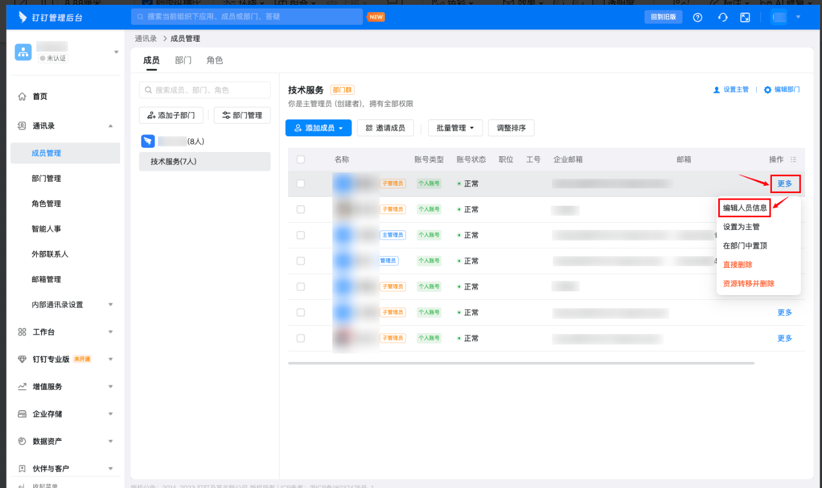
Task: Click the 通讯录 breadcrumb link
Action: (x=146, y=39)
